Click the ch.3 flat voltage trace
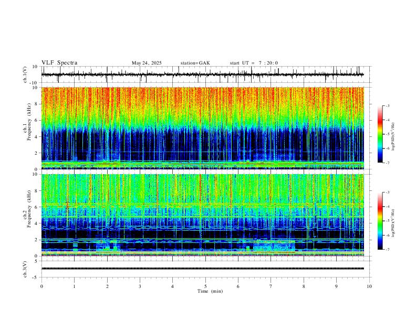416x321 pixels. (202, 269)
